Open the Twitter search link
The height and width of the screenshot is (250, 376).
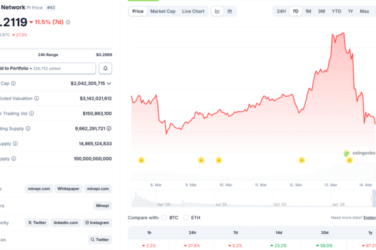pyautogui.click(x=100, y=239)
